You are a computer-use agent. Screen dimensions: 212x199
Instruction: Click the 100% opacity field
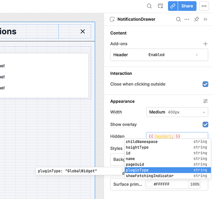pyautogui.click(x=194, y=184)
